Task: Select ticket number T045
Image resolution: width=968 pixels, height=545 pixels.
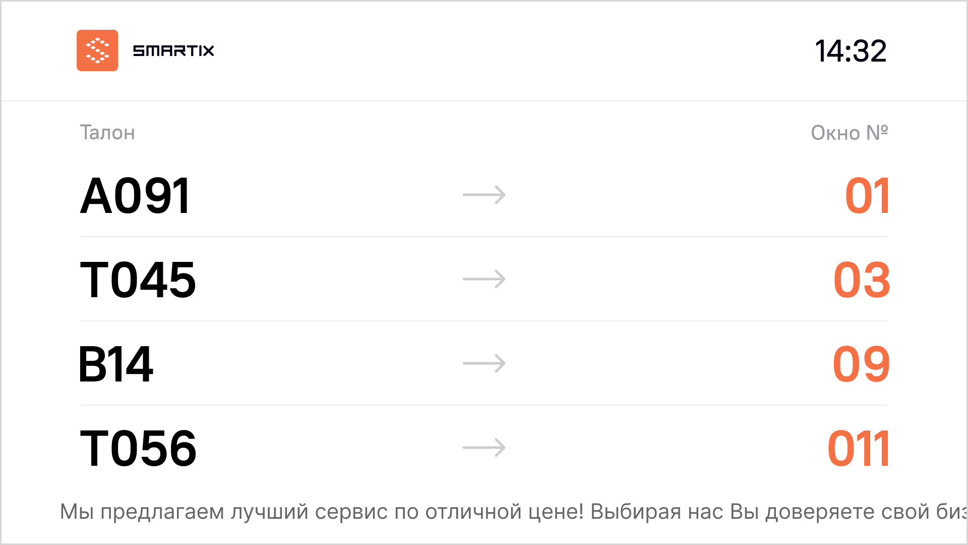Action: coord(138,280)
